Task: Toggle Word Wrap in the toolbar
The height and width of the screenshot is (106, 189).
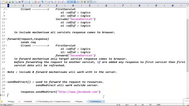Action: pos(68,2)
